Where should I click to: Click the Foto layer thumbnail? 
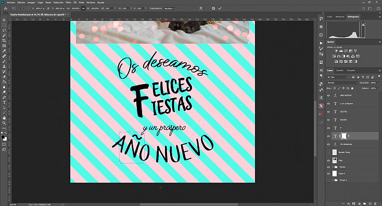[x=335, y=160]
